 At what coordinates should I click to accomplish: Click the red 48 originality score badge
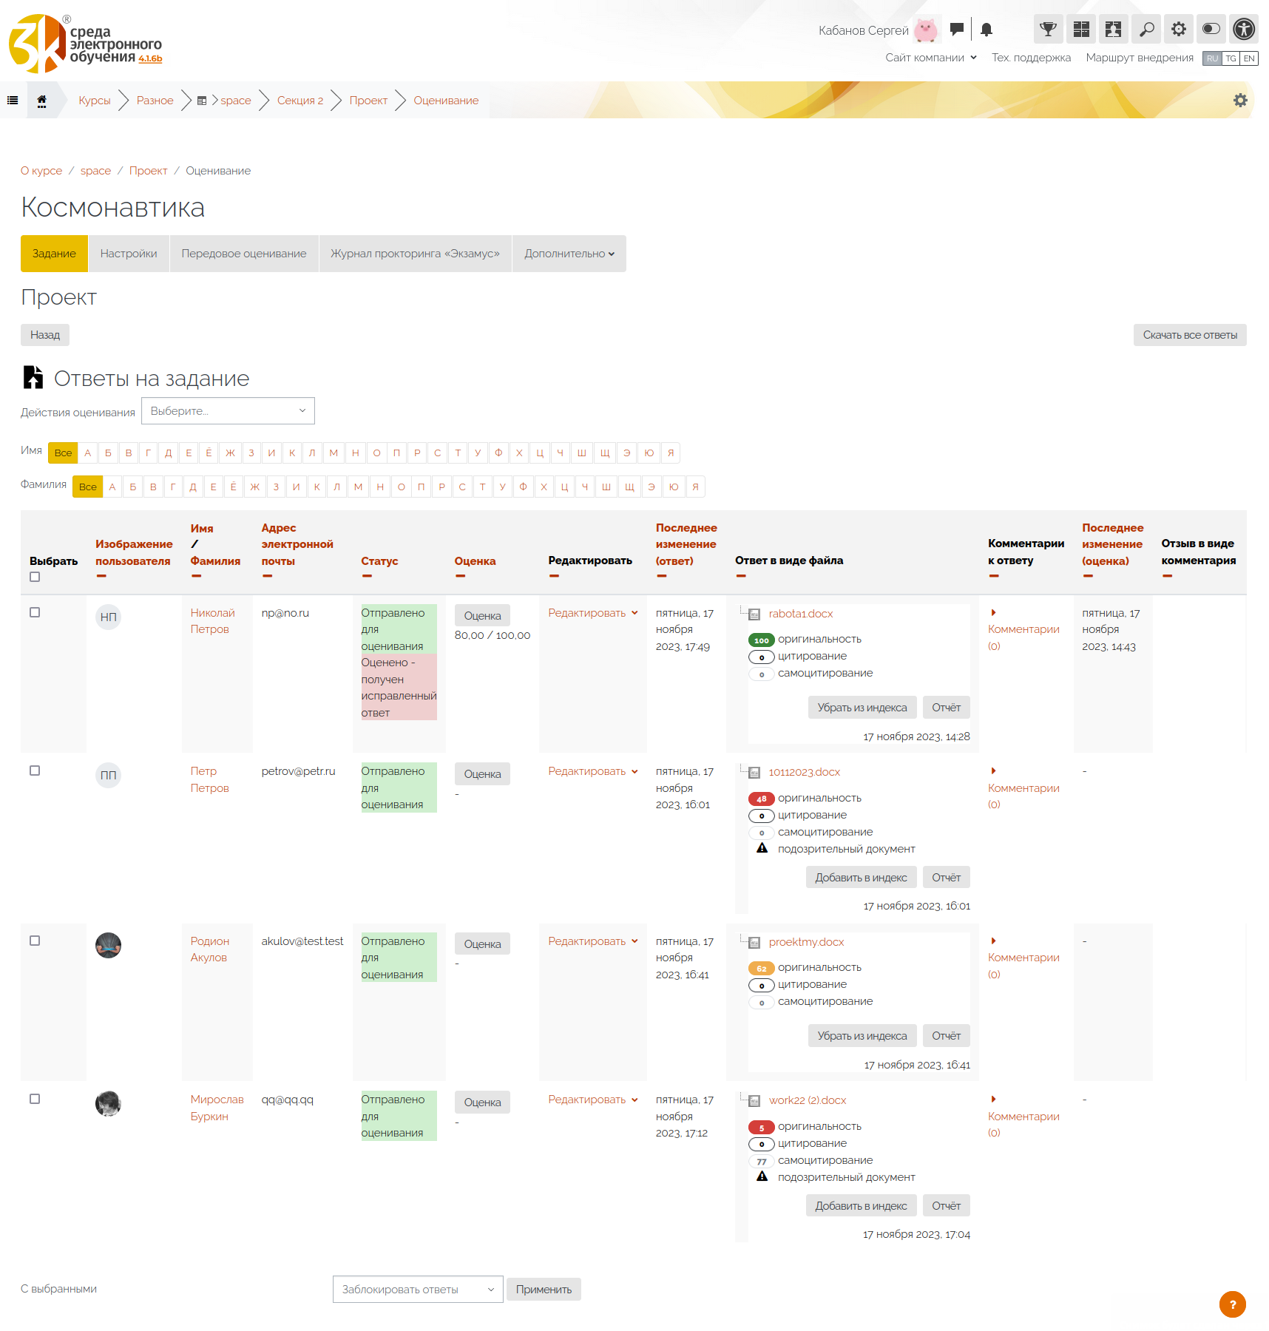click(761, 799)
